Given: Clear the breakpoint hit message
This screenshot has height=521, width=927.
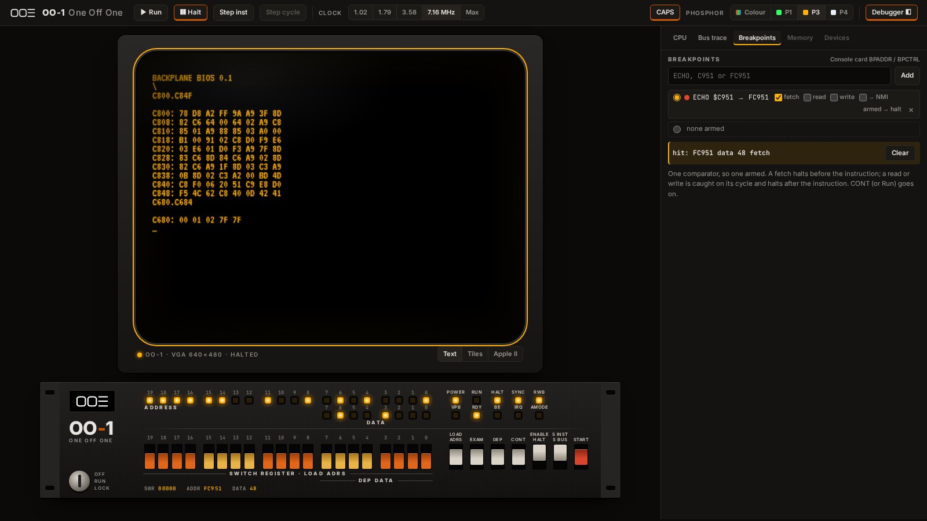Looking at the screenshot, I should [x=900, y=153].
